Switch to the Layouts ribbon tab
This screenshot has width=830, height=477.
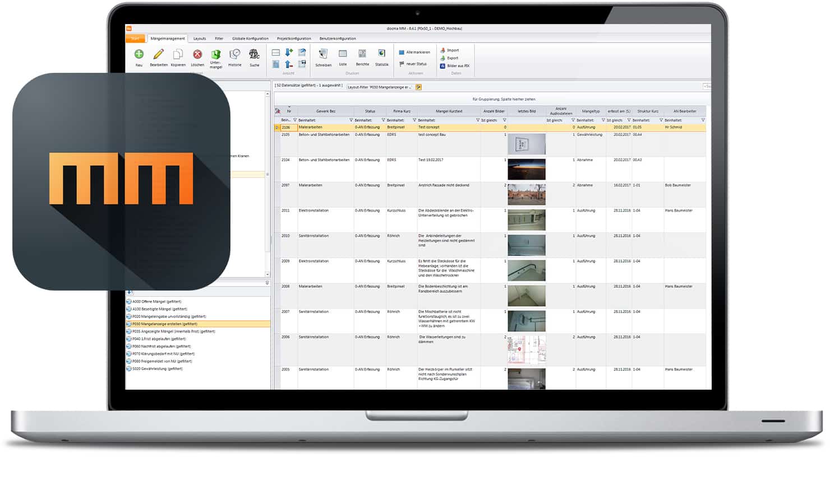[200, 39]
